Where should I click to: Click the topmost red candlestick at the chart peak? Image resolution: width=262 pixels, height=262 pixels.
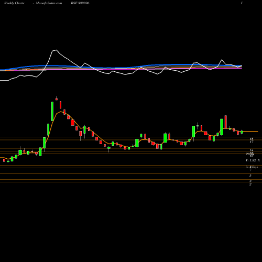(x=57, y=99)
